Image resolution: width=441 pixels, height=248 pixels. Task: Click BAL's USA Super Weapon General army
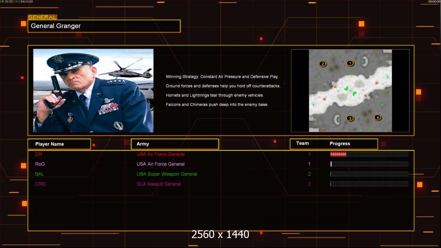tap(167, 174)
